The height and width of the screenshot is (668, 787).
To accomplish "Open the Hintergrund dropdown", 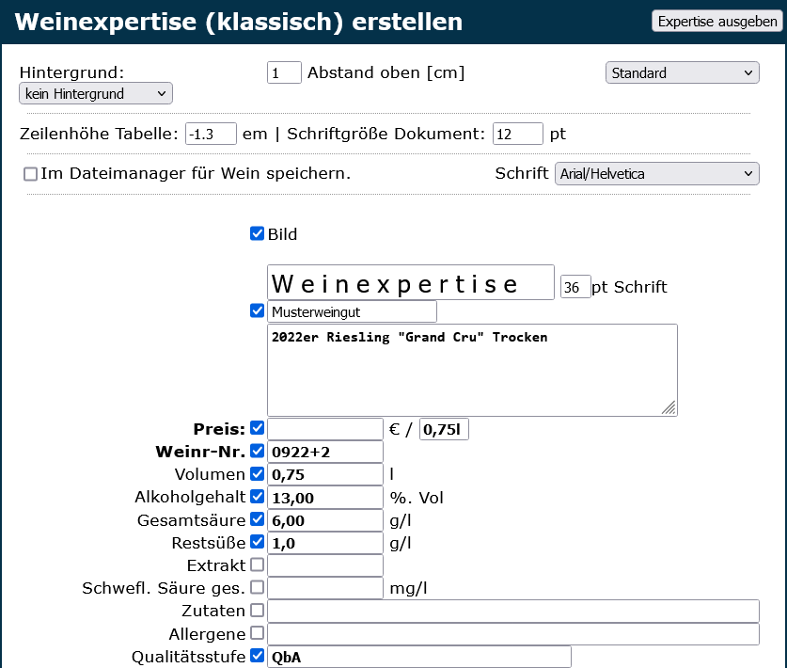I will [96, 93].
